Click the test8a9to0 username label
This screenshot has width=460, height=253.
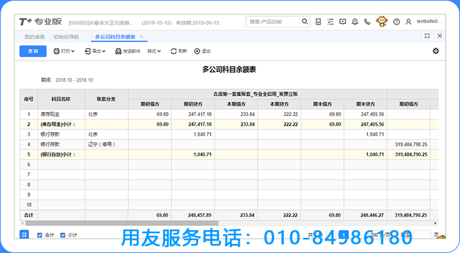(x=429, y=21)
